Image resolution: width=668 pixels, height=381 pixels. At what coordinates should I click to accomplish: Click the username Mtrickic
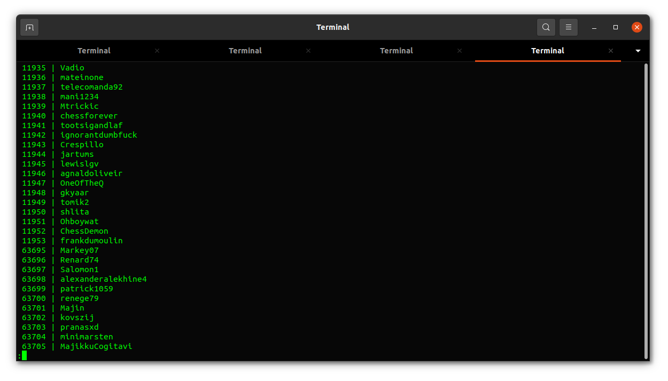pyautogui.click(x=80, y=106)
